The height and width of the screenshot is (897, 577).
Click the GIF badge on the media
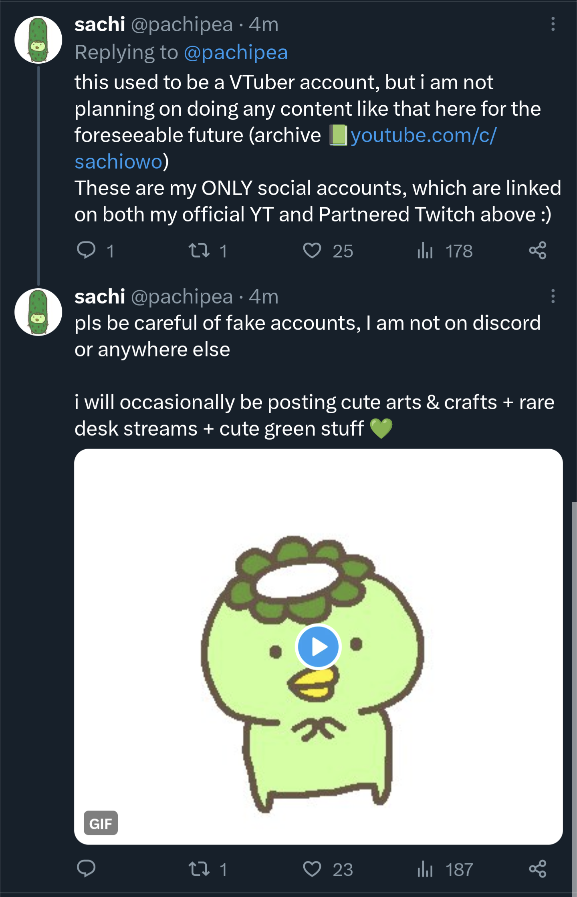click(101, 823)
